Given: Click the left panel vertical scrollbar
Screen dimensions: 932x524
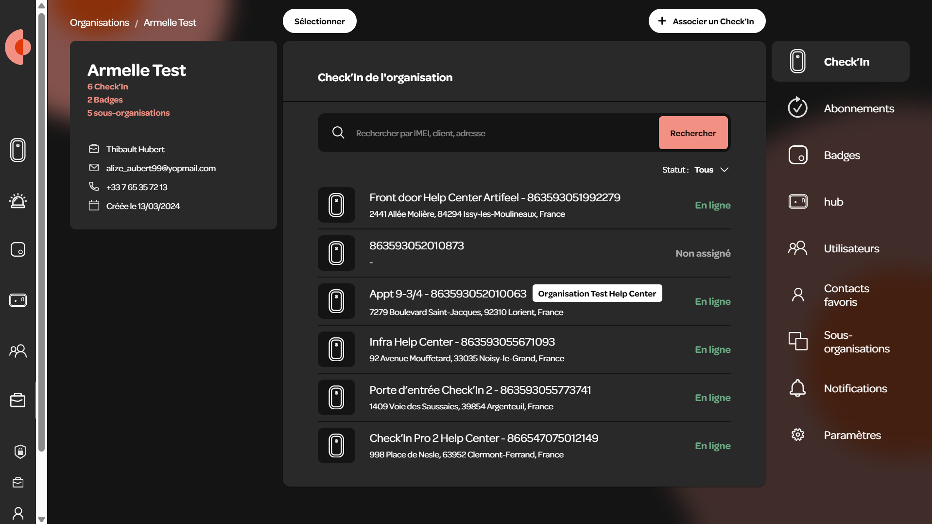Looking at the screenshot, I should pyautogui.click(x=42, y=232).
